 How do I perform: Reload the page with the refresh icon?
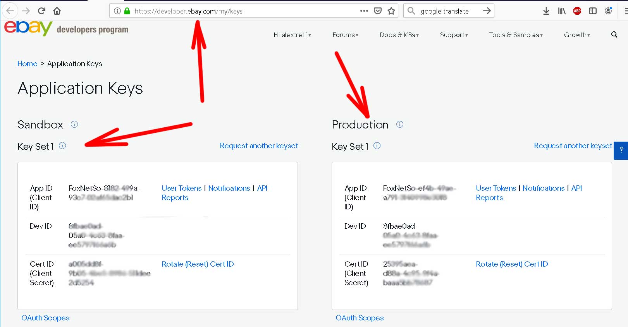pos(41,11)
